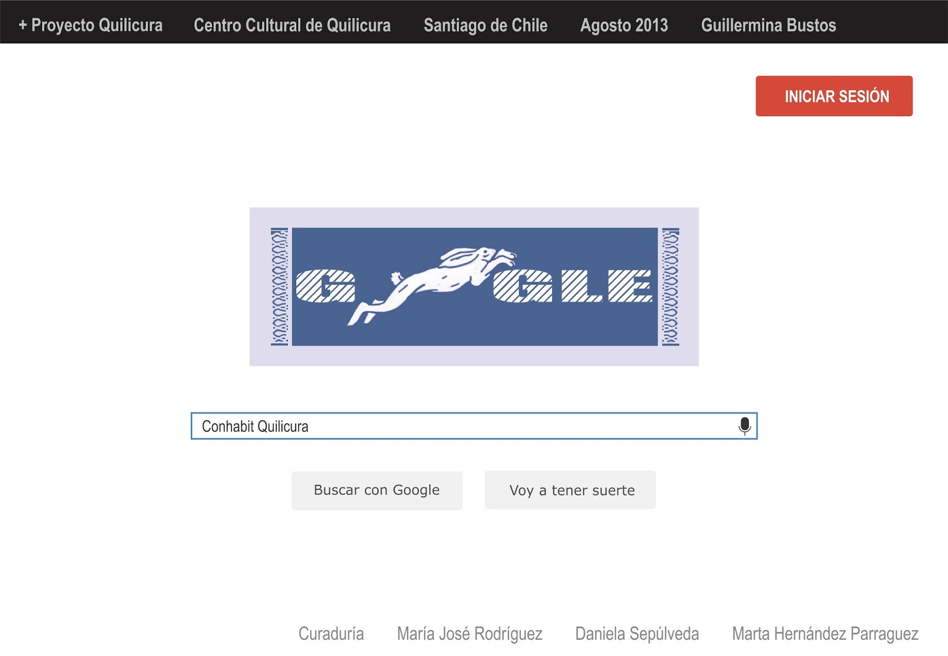The image size is (948, 656).
Task: Open Santiago de Chile top bar item
Action: [x=485, y=25]
